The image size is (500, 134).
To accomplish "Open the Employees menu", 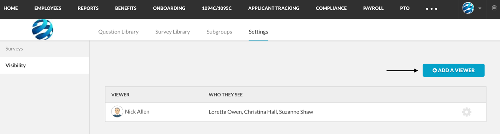I will 48,8.
